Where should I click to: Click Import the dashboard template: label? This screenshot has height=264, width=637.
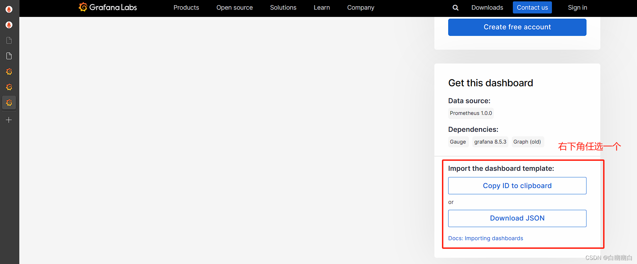point(501,168)
